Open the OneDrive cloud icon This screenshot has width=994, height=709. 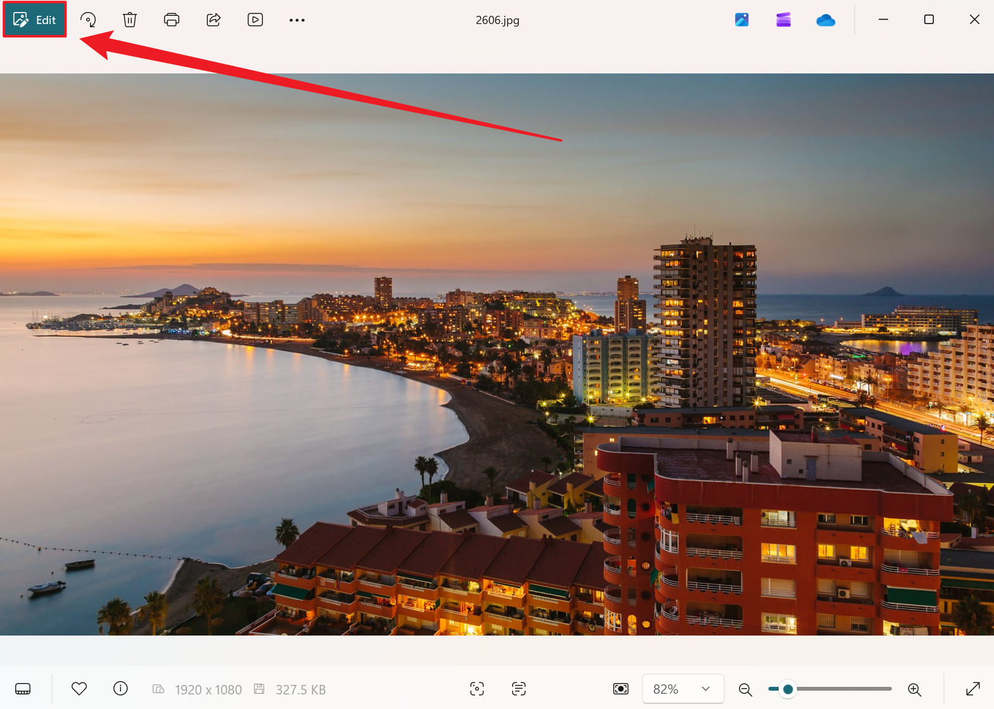click(x=825, y=20)
